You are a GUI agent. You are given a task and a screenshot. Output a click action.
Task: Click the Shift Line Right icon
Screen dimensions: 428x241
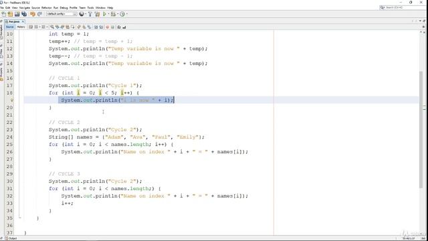[x=101, y=27]
